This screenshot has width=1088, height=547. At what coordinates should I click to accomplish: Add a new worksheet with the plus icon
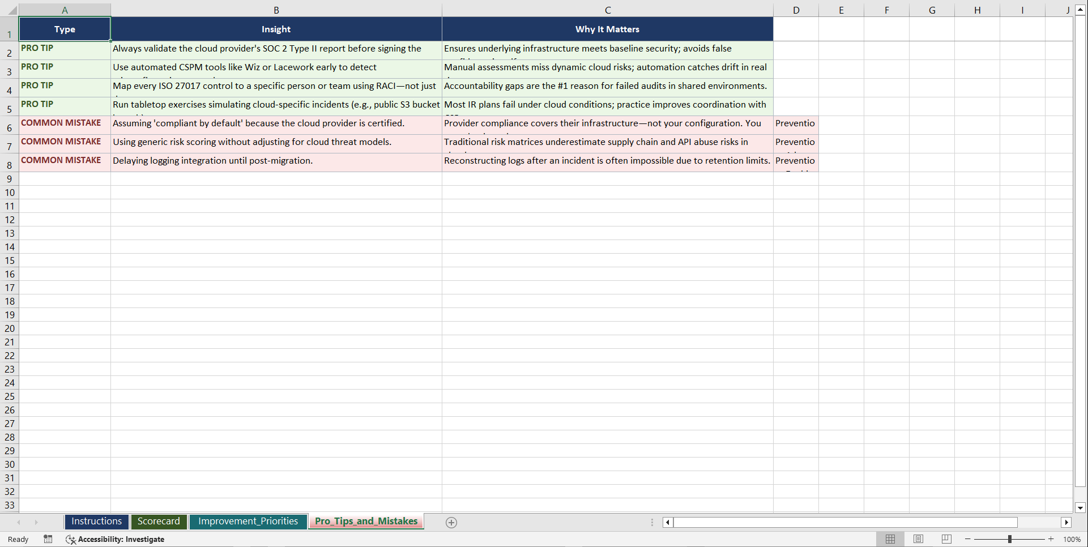pos(451,522)
